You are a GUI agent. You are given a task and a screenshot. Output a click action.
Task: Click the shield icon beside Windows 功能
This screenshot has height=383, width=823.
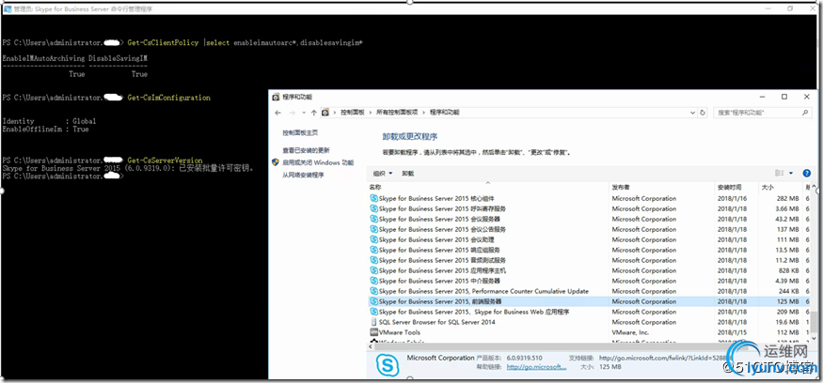point(276,162)
